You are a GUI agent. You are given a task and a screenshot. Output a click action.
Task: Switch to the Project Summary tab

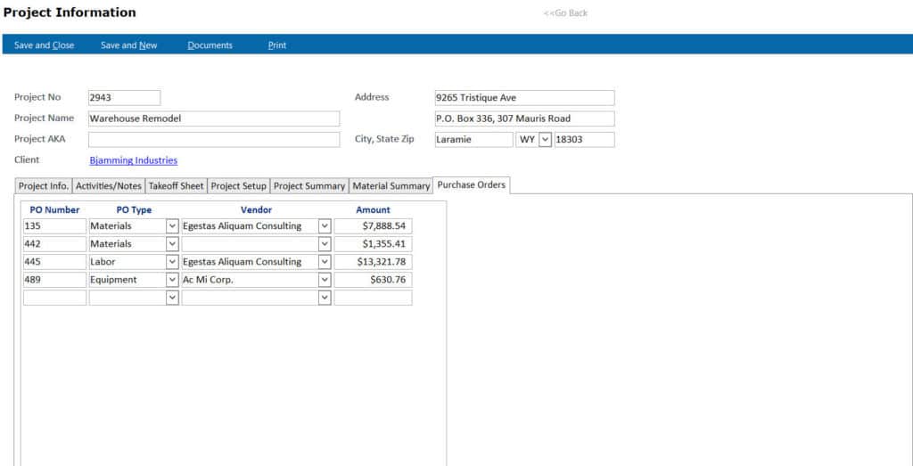[x=309, y=186]
